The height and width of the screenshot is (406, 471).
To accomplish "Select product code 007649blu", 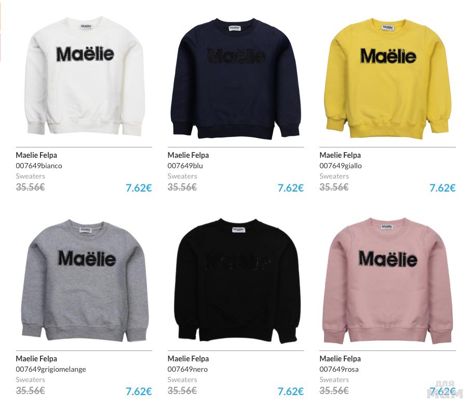I will [x=185, y=166].
